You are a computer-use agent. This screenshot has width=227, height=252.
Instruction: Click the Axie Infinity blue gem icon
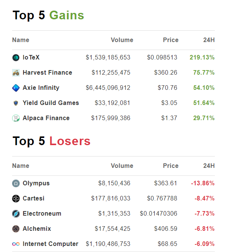[x=16, y=88]
